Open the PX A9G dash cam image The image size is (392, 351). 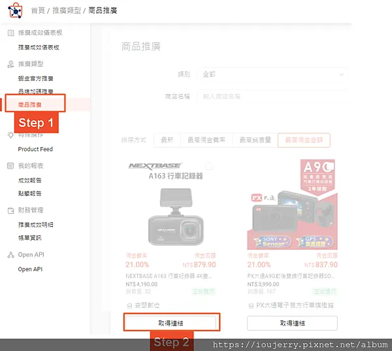coord(292,205)
